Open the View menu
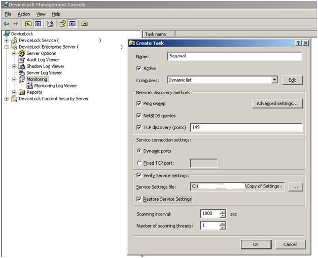Image resolution: width=318 pixels, height=258 pixels. pos(41,14)
